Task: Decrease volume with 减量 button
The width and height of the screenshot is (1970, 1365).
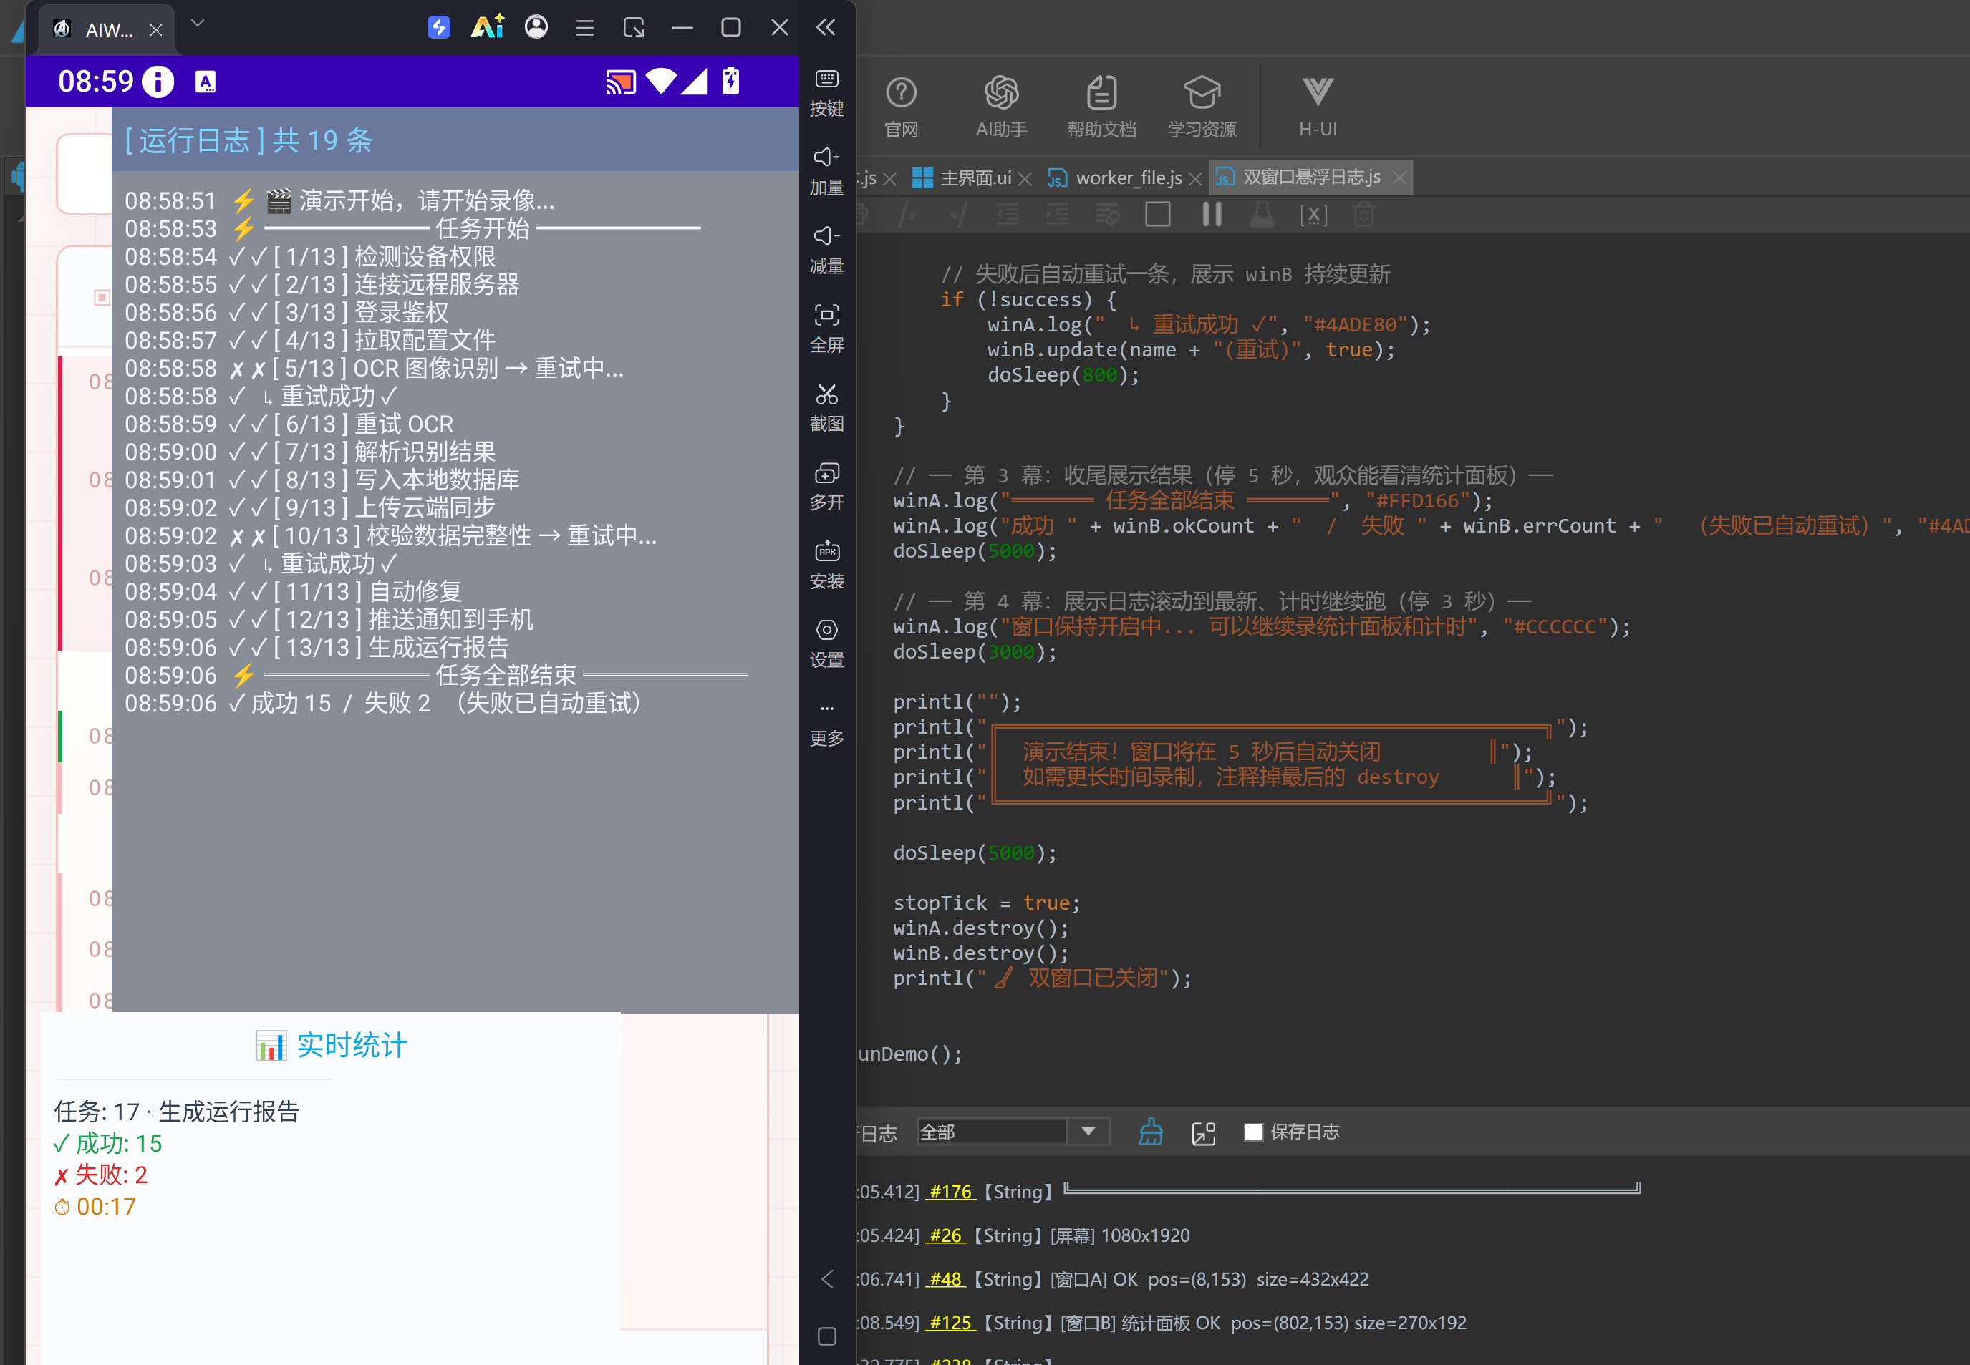Action: (826, 251)
